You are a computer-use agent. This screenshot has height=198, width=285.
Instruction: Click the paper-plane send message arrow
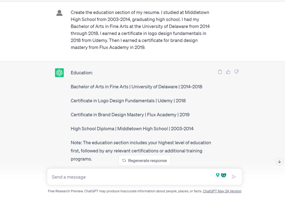tap(234, 177)
